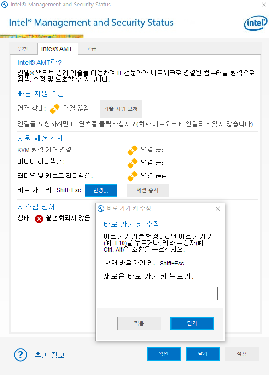The height and width of the screenshot is (375, 269).
Task: Click the broken-link icon beside 연결 상태
Action: 54,109
